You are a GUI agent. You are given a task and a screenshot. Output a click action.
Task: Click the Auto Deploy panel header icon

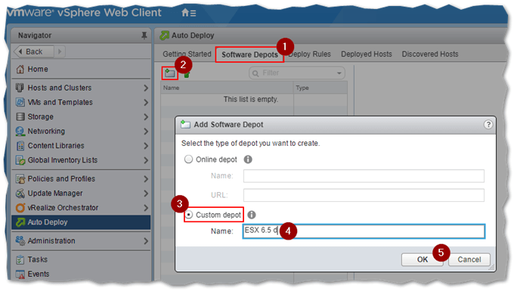click(164, 36)
